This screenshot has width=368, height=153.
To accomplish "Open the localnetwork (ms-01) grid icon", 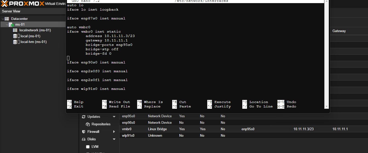I will (x=15, y=30).
